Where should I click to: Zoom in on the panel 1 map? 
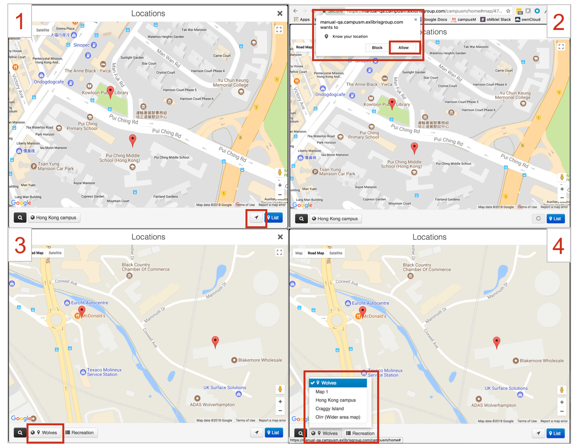[x=280, y=185]
